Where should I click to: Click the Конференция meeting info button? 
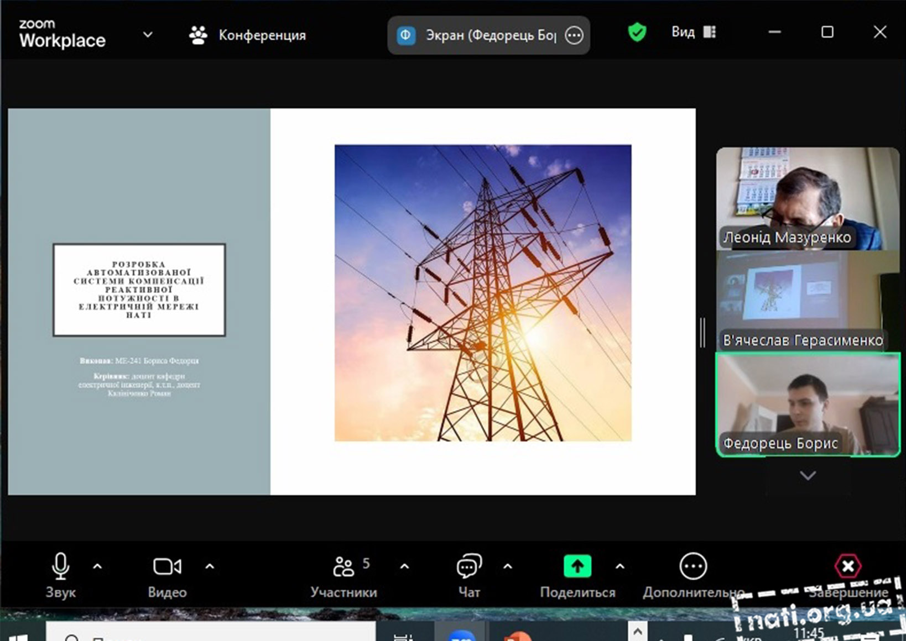click(x=247, y=35)
